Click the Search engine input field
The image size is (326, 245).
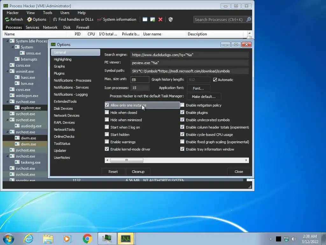click(x=190, y=55)
